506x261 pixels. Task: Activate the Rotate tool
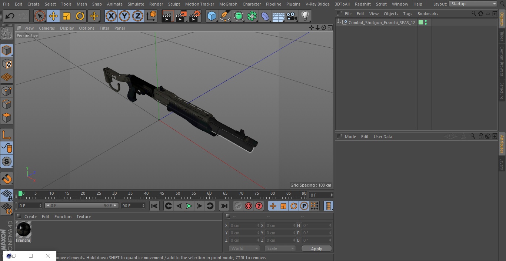click(80, 16)
